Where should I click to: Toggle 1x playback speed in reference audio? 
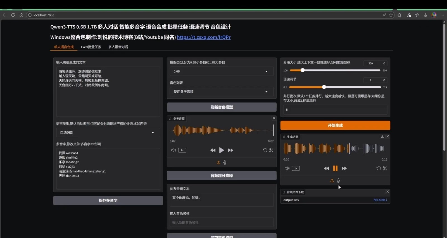click(182, 150)
